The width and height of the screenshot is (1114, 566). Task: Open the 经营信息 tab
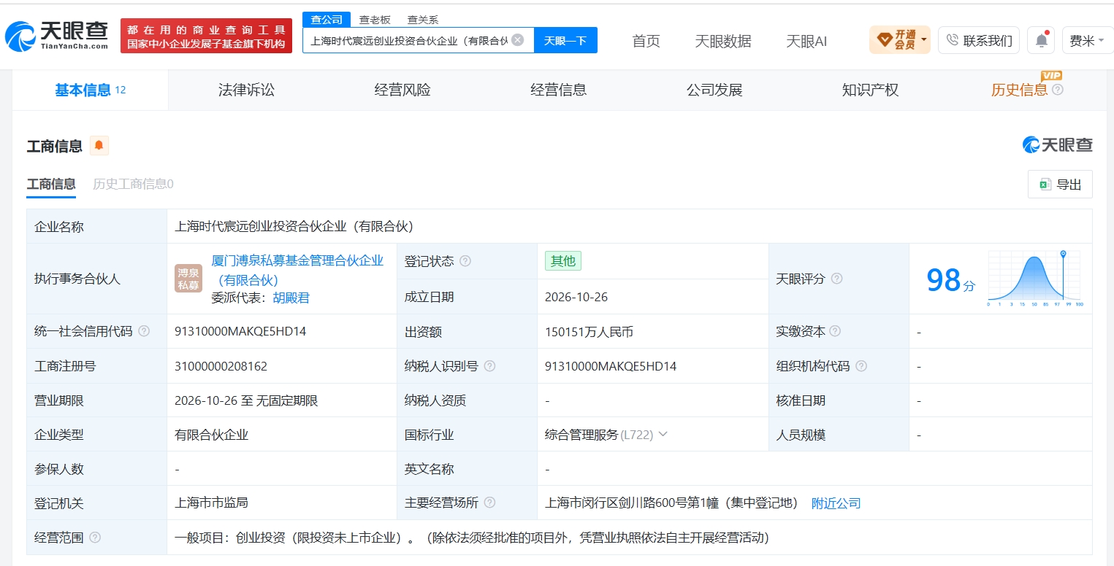559,90
